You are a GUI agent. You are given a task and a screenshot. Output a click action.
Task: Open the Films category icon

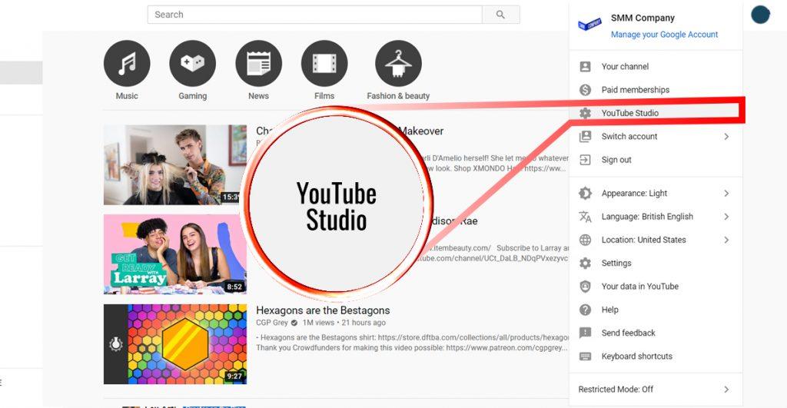pos(324,64)
